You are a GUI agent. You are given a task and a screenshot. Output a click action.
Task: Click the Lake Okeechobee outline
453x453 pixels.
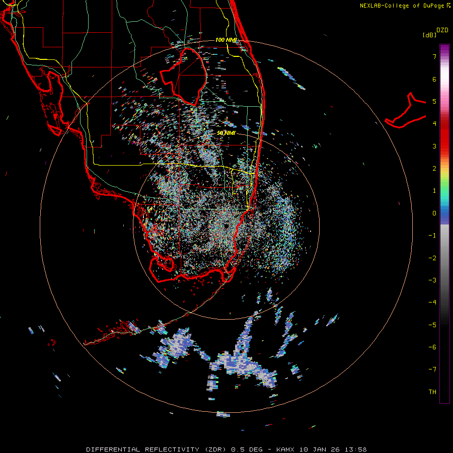[183, 77]
